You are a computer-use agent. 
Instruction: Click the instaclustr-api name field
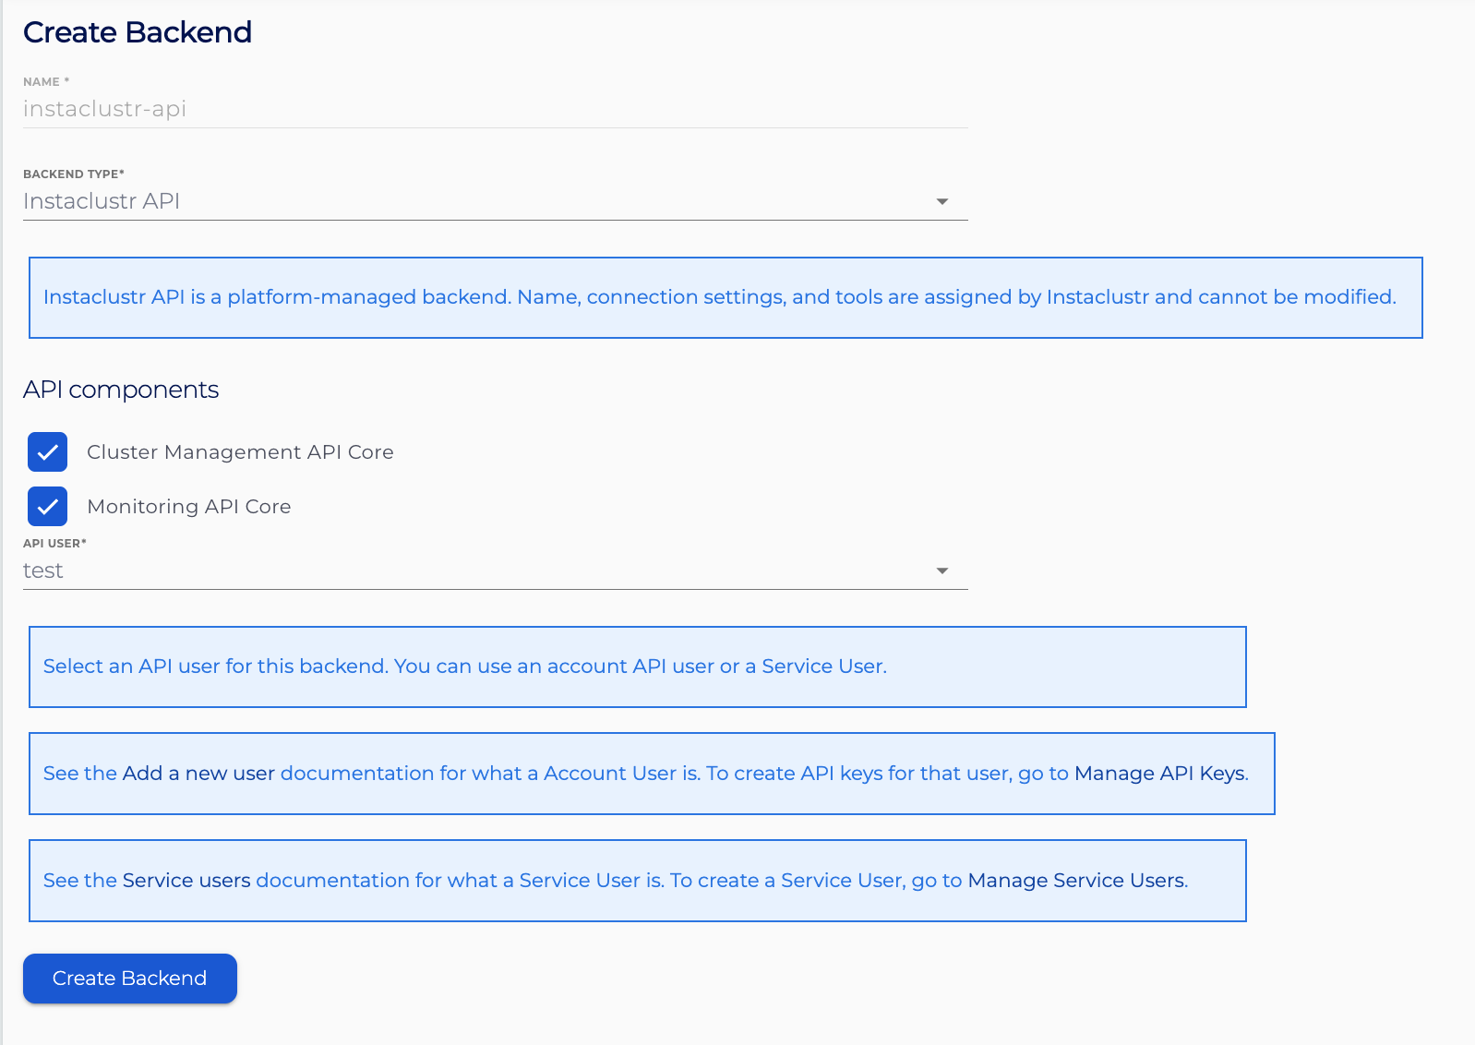[x=496, y=109]
